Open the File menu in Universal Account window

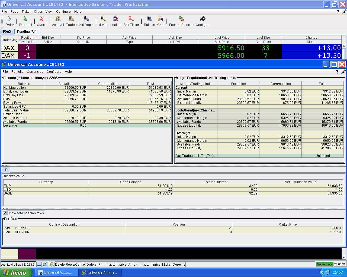(x=5, y=72)
